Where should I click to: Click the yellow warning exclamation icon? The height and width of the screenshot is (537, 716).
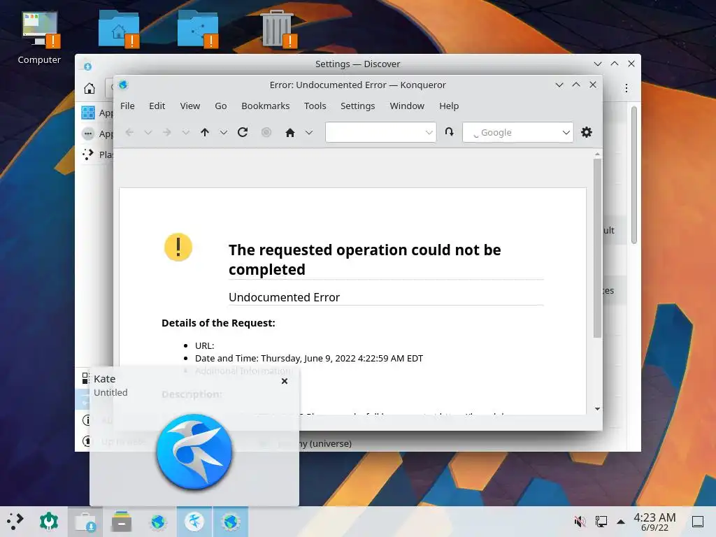coord(178,247)
